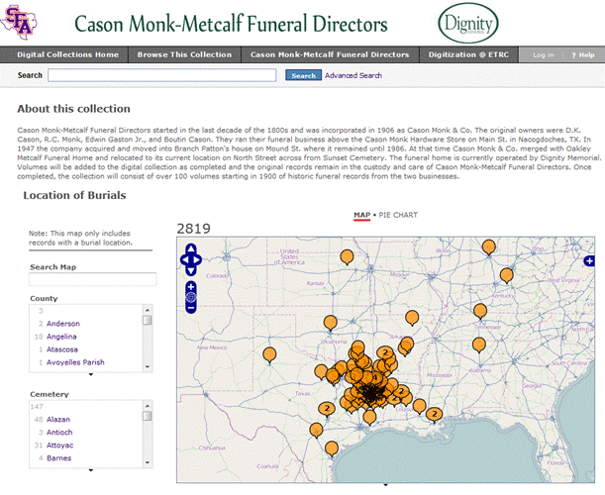Collapse the map panel using arrow beneath map

(385, 487)
